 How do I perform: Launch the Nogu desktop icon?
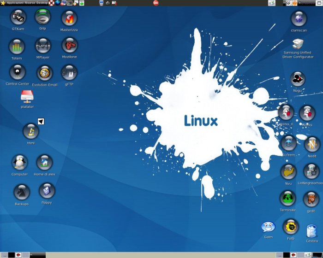[x=298, y=79]
